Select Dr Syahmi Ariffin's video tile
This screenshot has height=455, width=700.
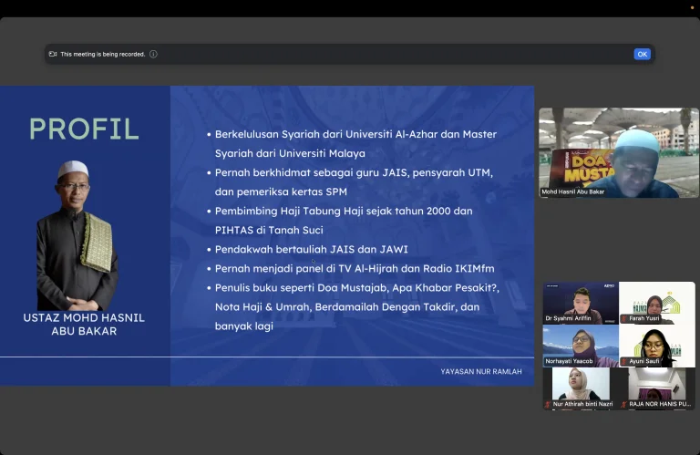[x=581, y=301]
